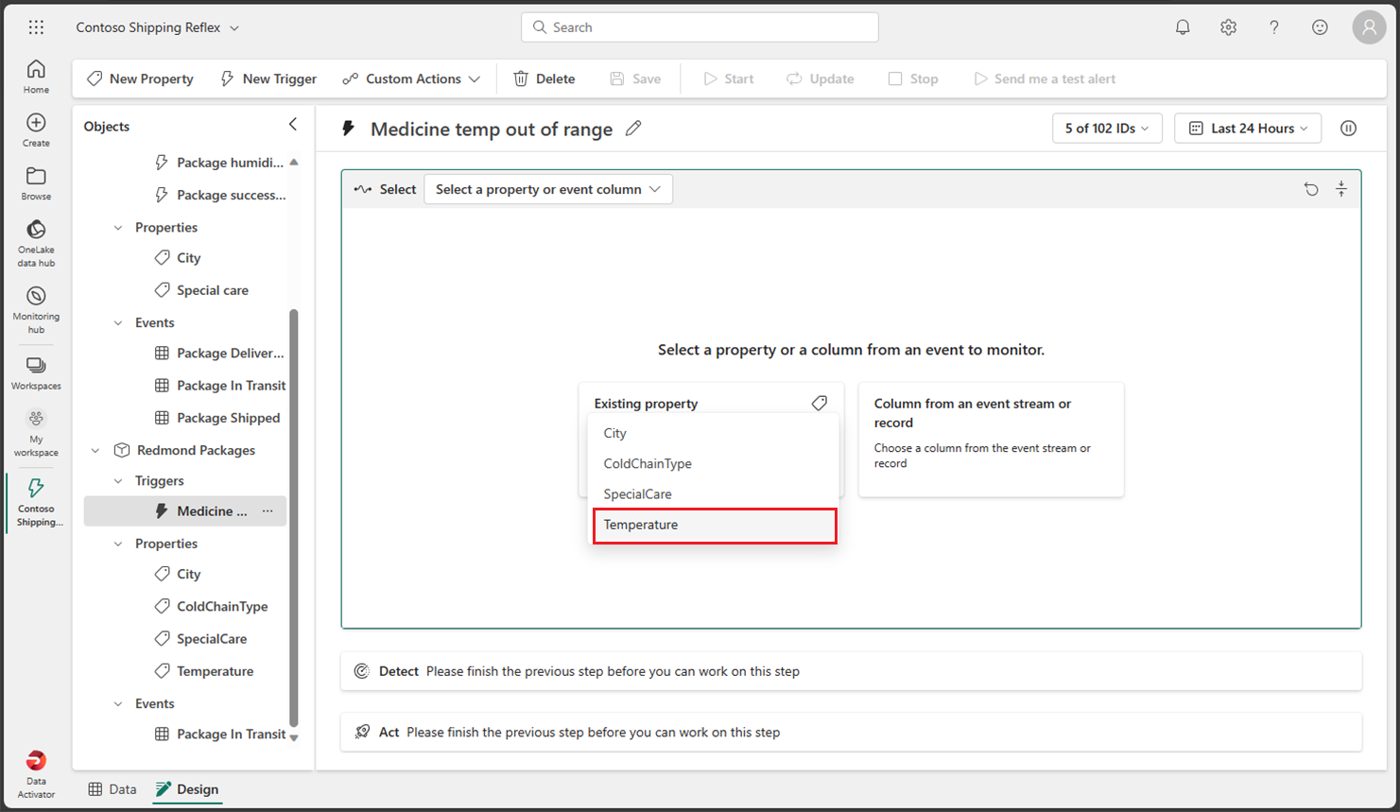Go to Home in left rail
This screenshot has height=812, width=1400.
coord(36,77)
